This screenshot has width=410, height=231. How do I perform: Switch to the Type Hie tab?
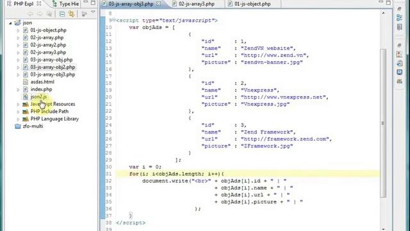coord(66,4)
